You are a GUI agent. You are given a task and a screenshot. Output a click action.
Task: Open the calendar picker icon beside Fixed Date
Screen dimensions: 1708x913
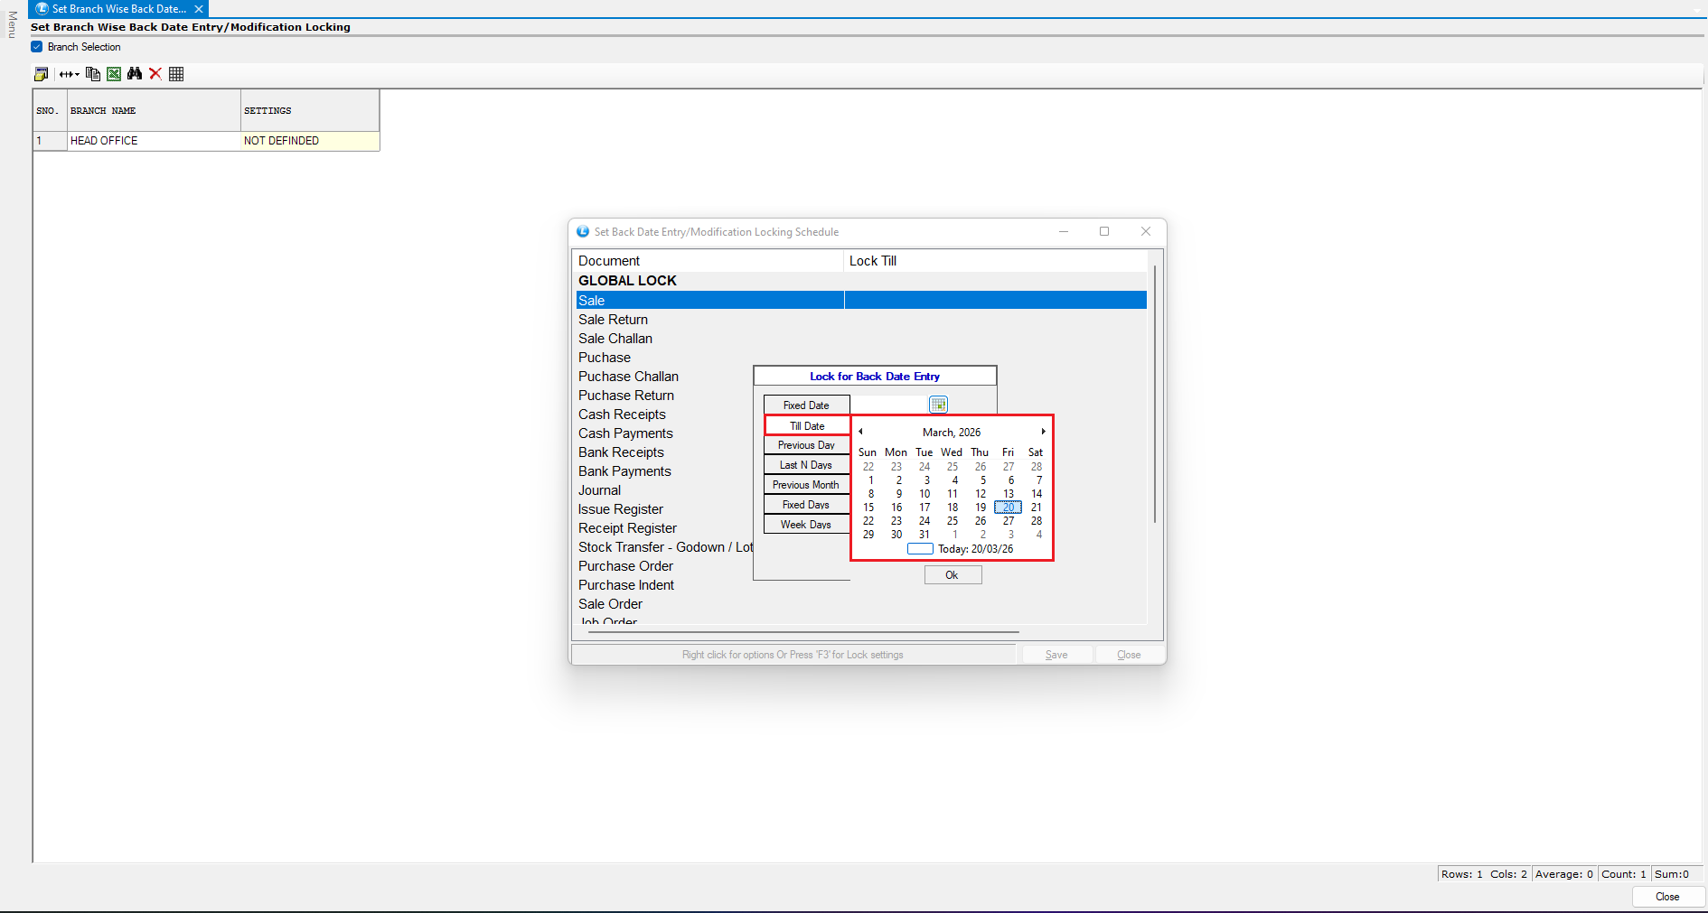pyautogui.click(x=938, y=405)
